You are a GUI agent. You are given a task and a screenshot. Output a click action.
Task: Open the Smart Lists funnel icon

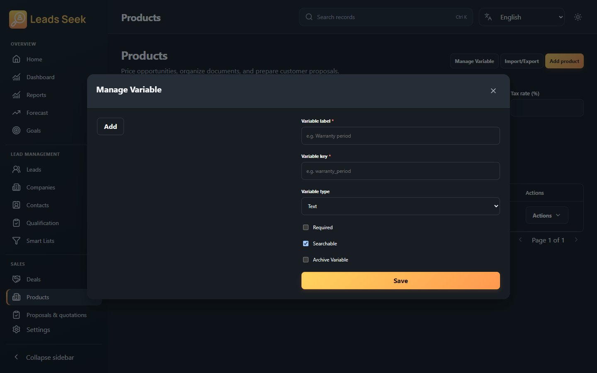pyautogui.click(x=16, y=241)
